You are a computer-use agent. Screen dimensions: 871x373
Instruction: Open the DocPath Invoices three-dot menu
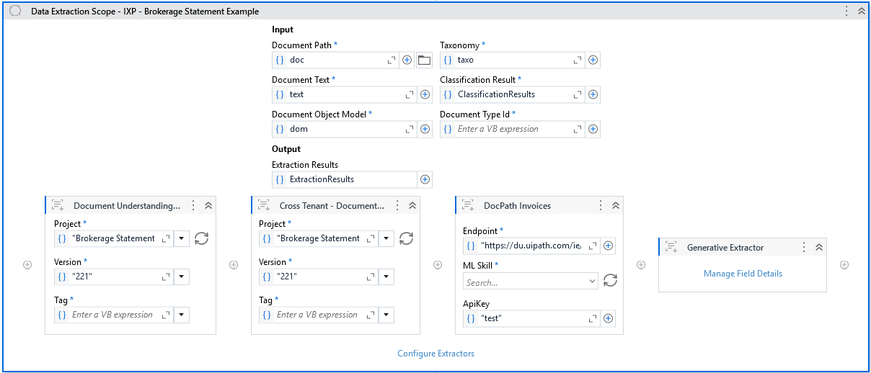(x=601, y=206)
